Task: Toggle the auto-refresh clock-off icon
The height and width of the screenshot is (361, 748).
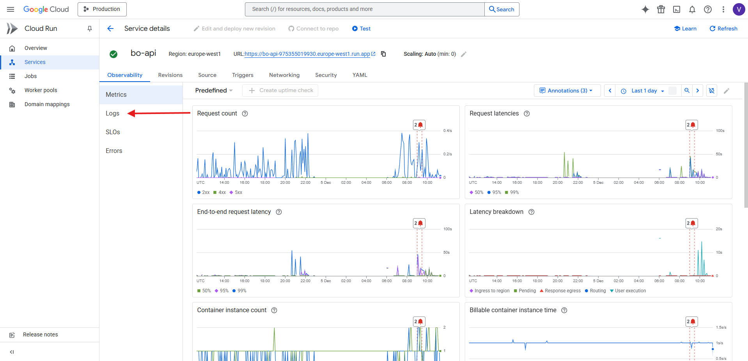Action: pos(711,90)
